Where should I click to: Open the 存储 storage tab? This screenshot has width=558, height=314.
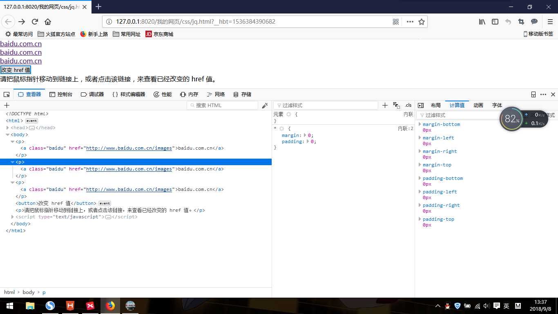[242, 94]
